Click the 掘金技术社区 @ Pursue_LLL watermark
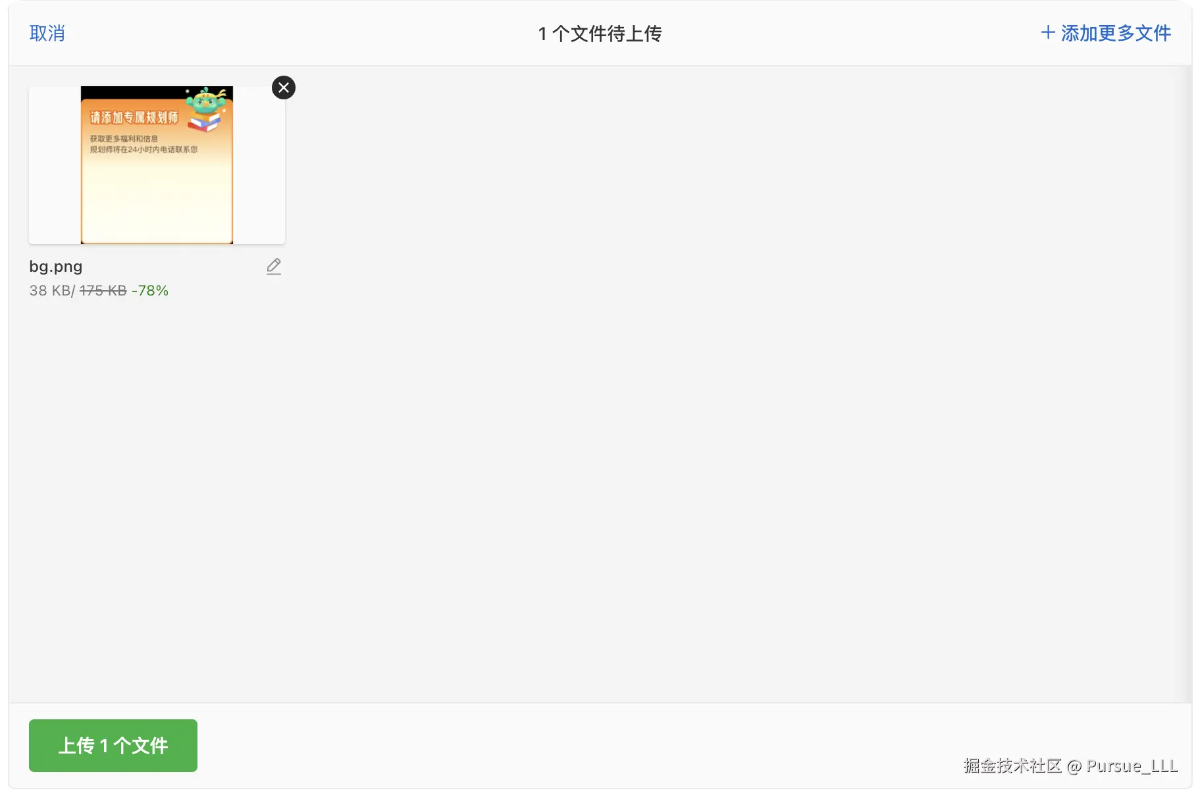Image resolution: width=1198 pixels, height=795 pixels. coord(1070,765)
